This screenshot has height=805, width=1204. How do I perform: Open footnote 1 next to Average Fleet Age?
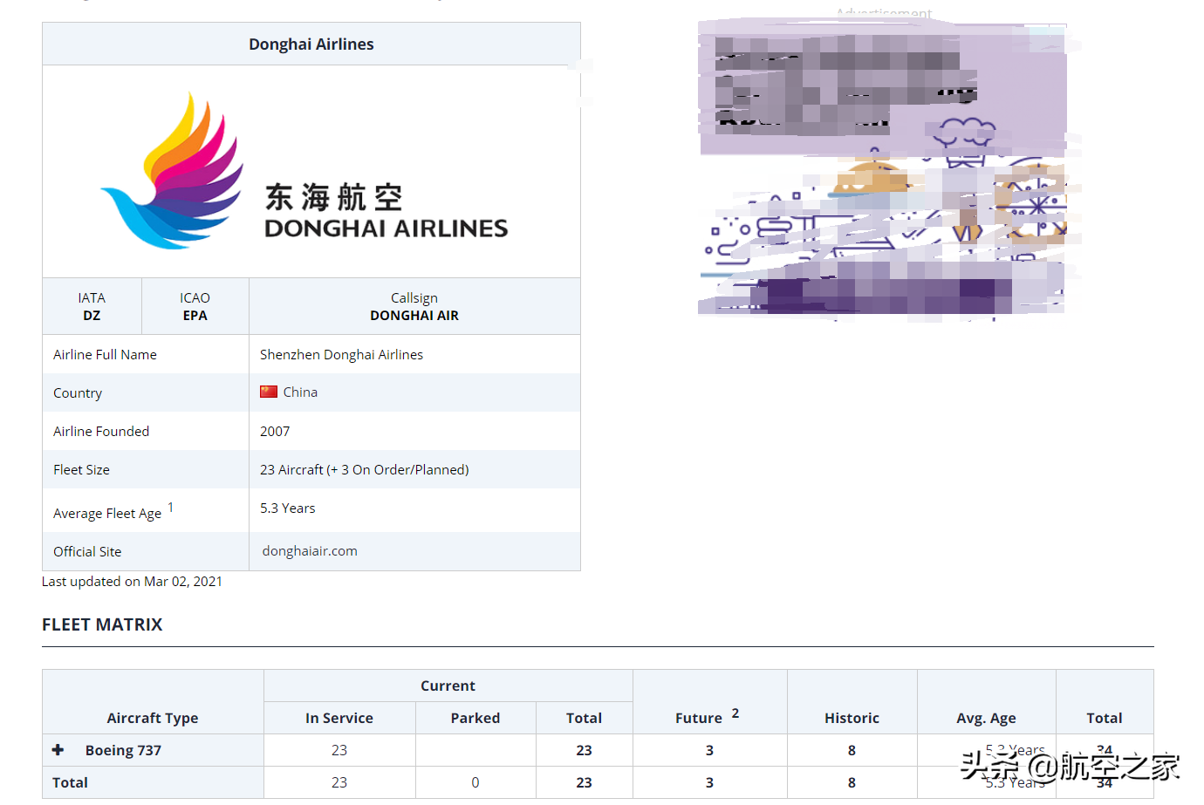click(170, 507)
